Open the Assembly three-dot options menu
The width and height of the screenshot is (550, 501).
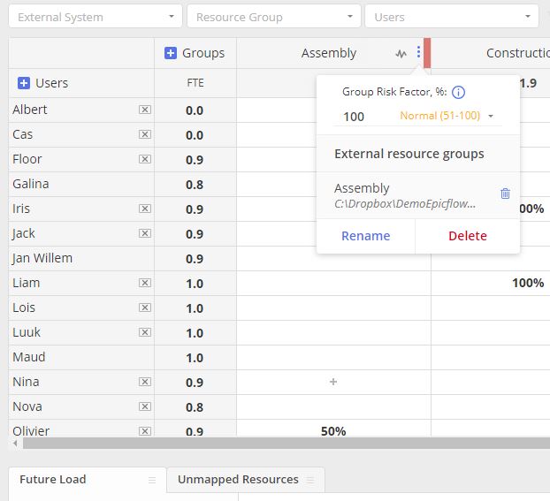pos(418,52)
